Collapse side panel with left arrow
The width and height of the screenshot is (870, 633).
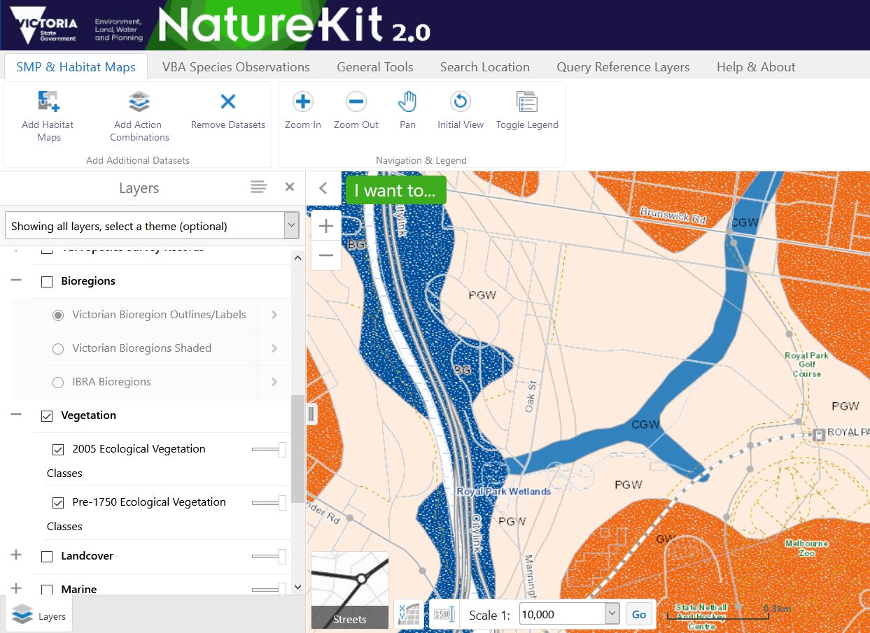[x=323, y=188]
